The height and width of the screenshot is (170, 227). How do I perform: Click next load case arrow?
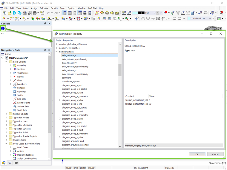tap(161, 13)
